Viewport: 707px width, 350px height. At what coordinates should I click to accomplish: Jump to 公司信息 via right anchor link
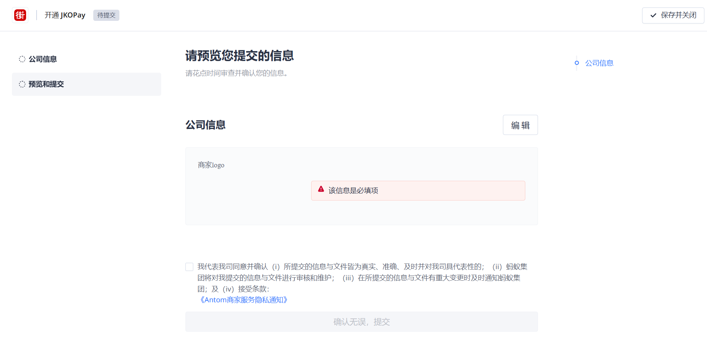(x=599, y=63)
